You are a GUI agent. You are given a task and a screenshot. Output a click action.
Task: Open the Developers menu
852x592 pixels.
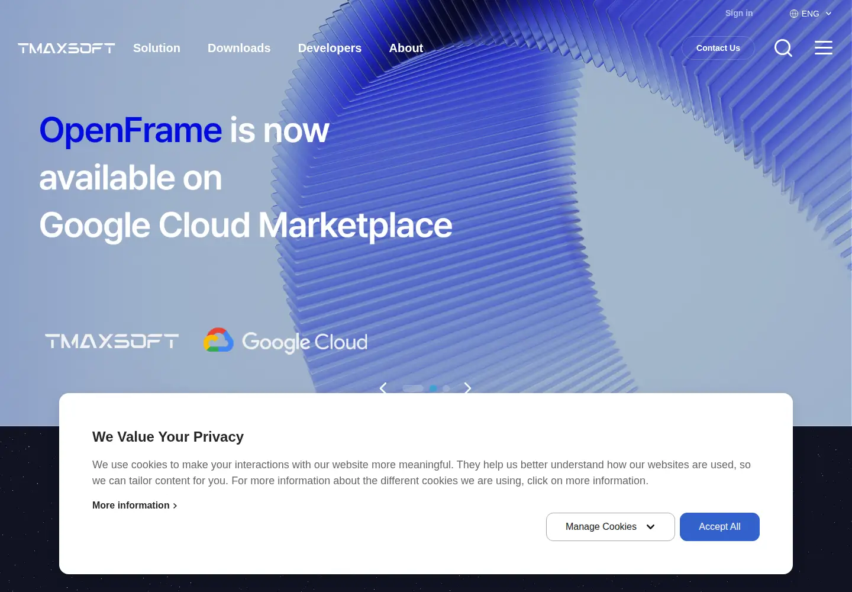(x=330, y=48)
